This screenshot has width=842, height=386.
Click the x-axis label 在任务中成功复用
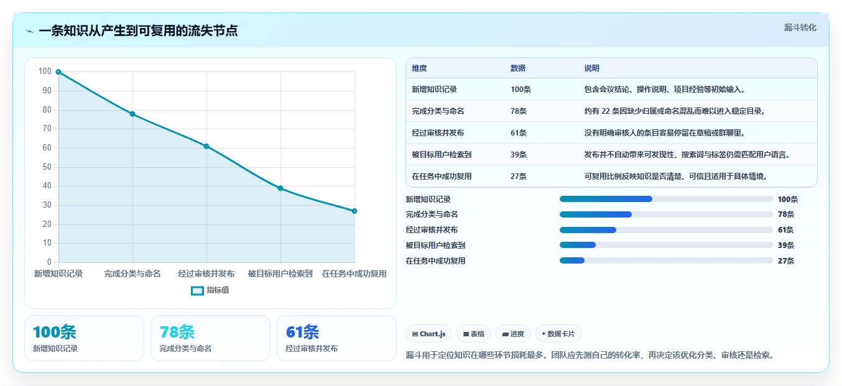[x=354, y=274]
